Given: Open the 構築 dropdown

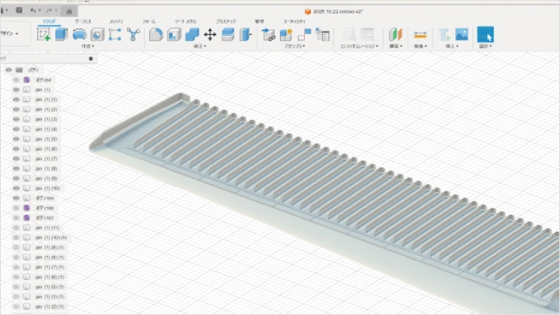Looking at the screenshot, I should click(396, 47).
